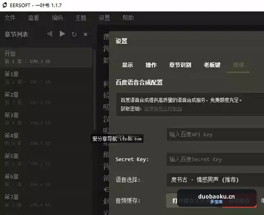
Task: Click the 百度语音合成配置 heading
Action: pos(139,82)
